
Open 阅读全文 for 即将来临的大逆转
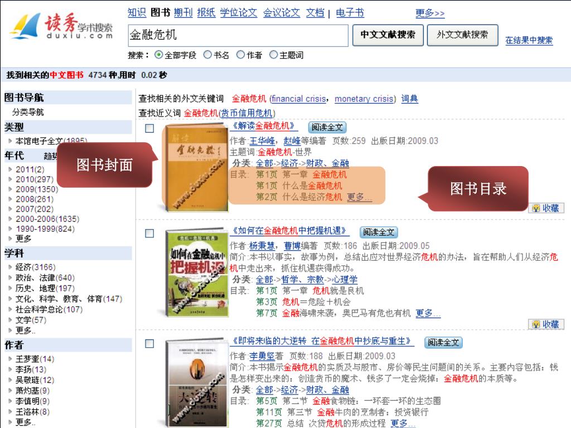click(x=443, y=342)
